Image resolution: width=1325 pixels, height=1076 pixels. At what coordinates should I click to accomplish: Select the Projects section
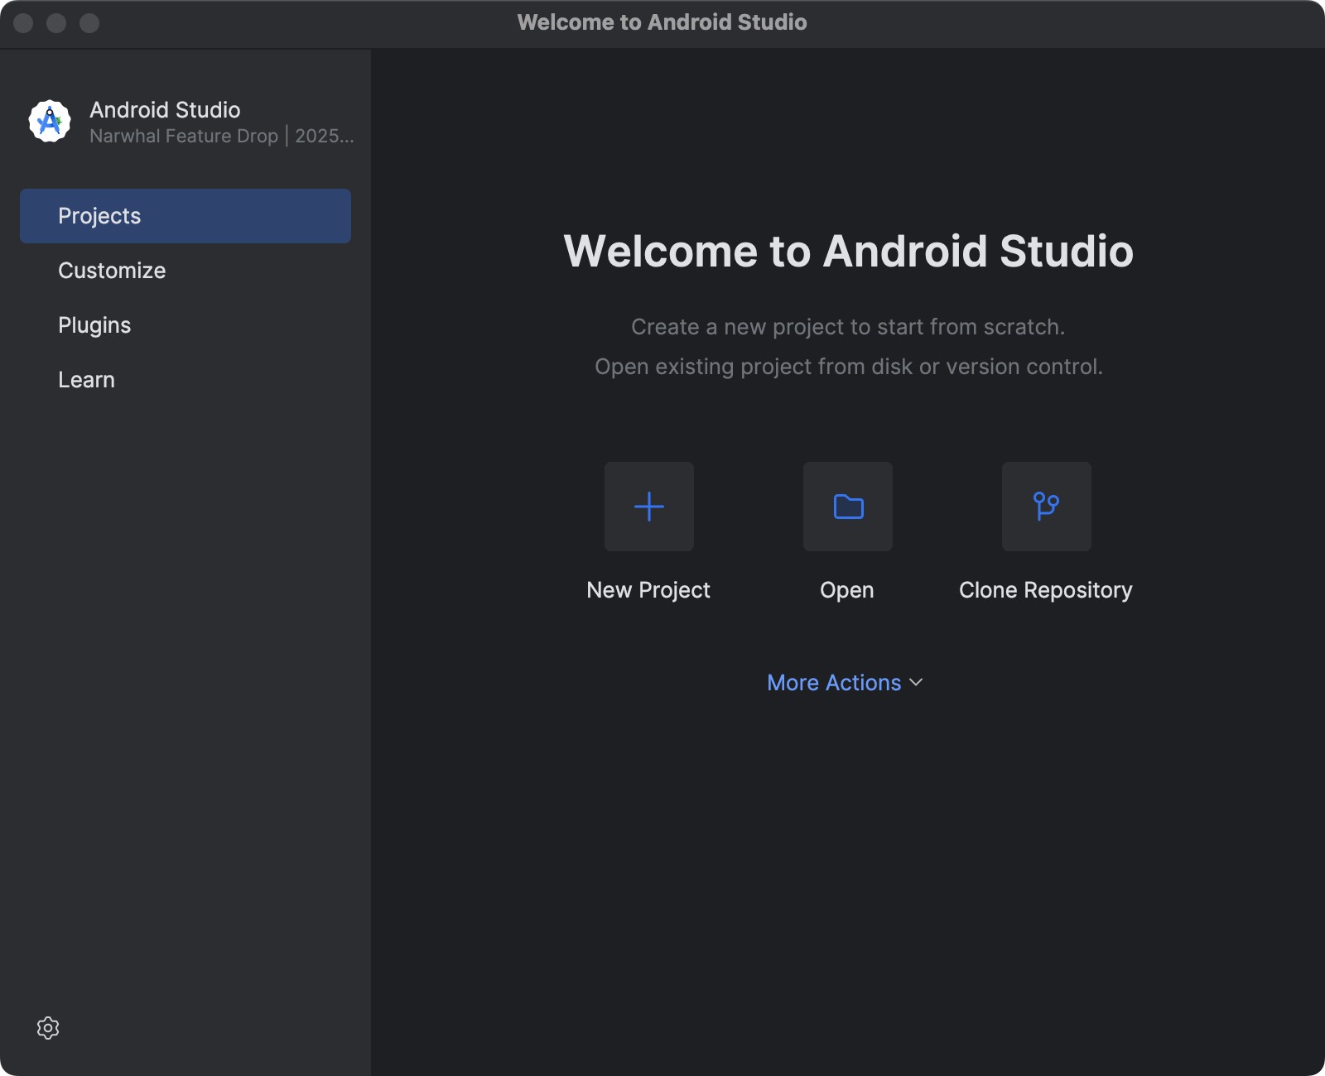[99, 215]
